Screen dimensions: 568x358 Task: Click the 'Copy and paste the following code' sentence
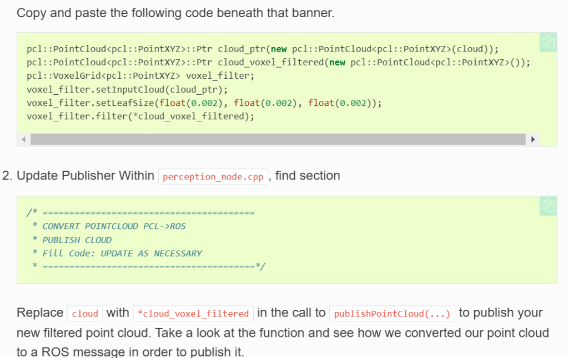tap(175, 13)
